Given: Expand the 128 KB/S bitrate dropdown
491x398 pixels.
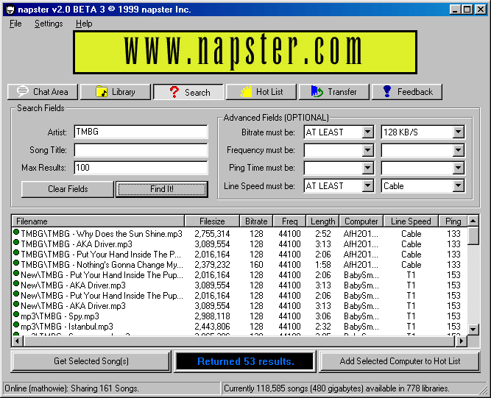Looking at the screenshot, I should coord(458,132).
